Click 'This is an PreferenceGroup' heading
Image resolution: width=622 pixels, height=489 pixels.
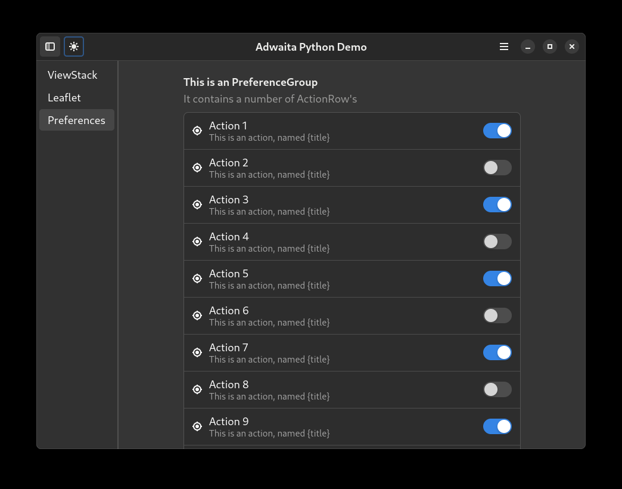point(250,82)
